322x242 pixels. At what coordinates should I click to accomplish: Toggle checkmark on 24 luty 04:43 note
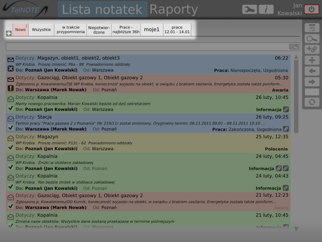(11, 187)
